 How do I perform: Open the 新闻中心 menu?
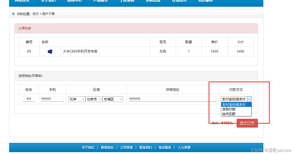[x=74, y=1]
